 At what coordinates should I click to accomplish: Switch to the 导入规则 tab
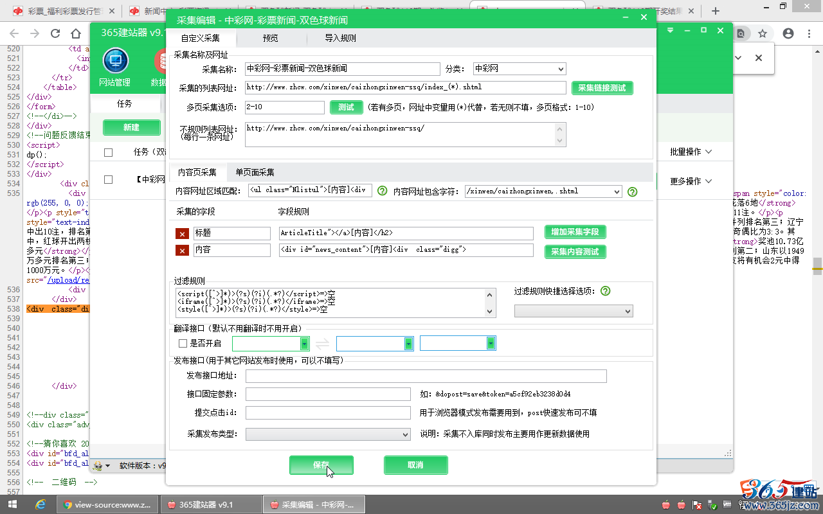(x=341, y=38)
